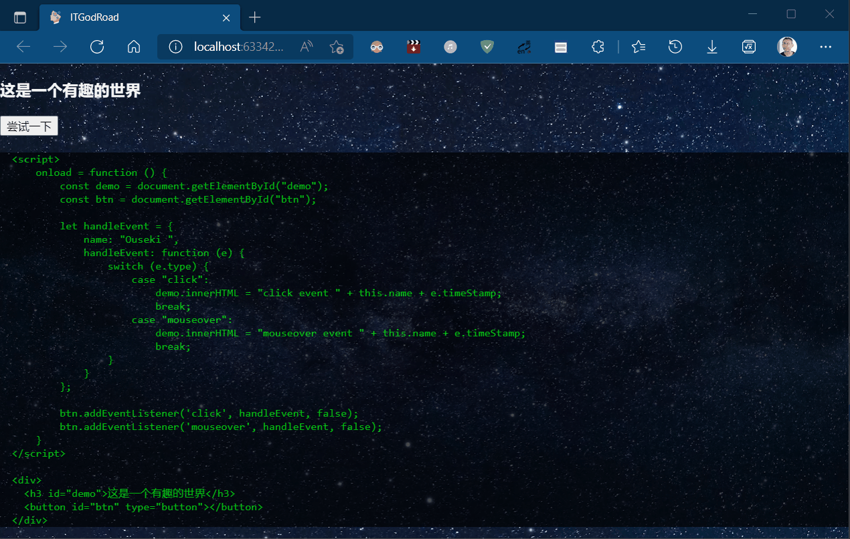
Task: Open the en translation extension
Action: (x=524, y=47)
